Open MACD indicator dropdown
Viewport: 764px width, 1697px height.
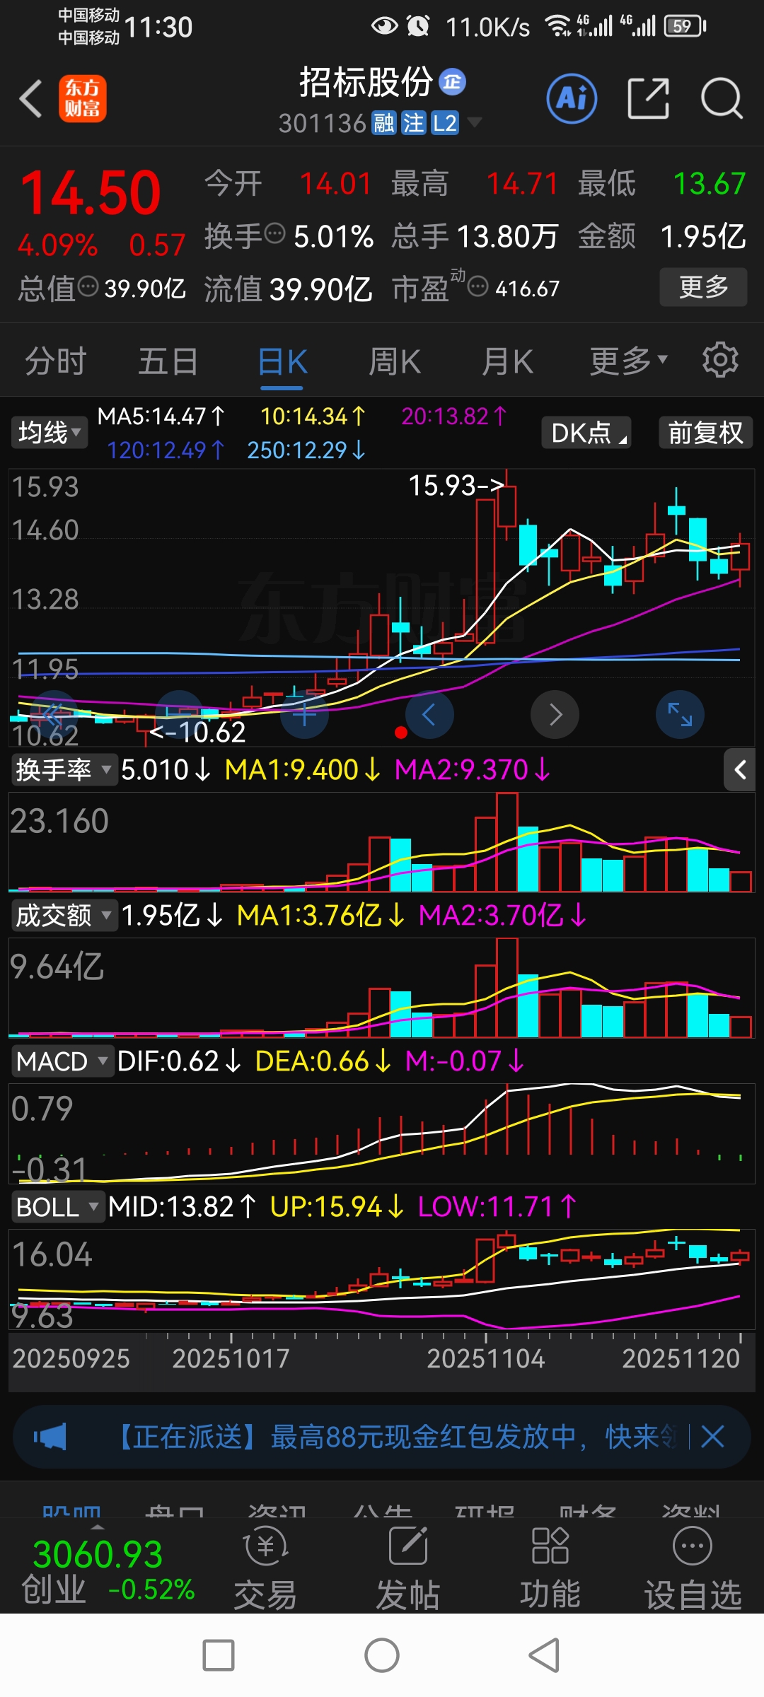click(62, 1061)
